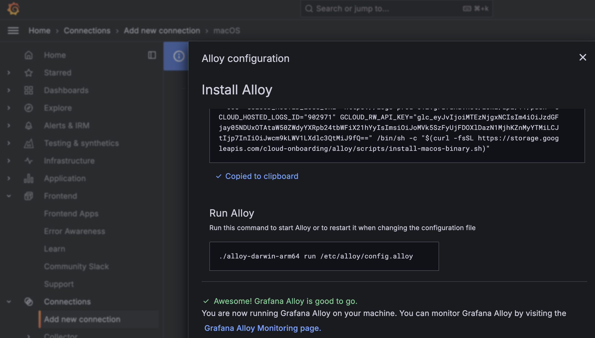Open Frontend Apps sidebar item
595x338 pixels.
[x=71, y=214]
